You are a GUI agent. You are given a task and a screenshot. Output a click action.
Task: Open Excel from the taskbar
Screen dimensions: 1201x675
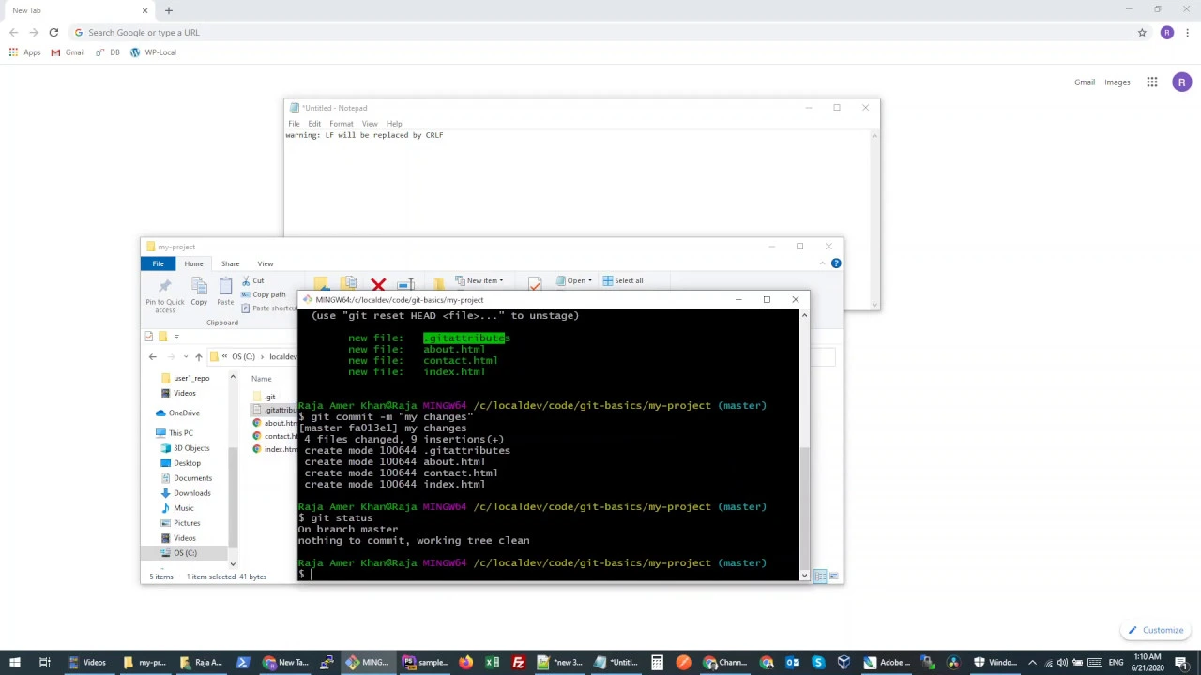pyautogui.click(x=492, y=663)
